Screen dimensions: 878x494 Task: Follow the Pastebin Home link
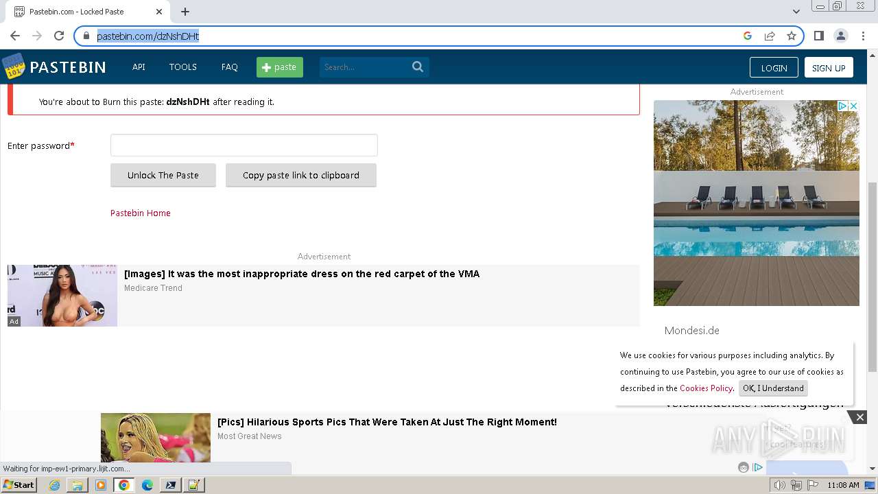point(141,213)
